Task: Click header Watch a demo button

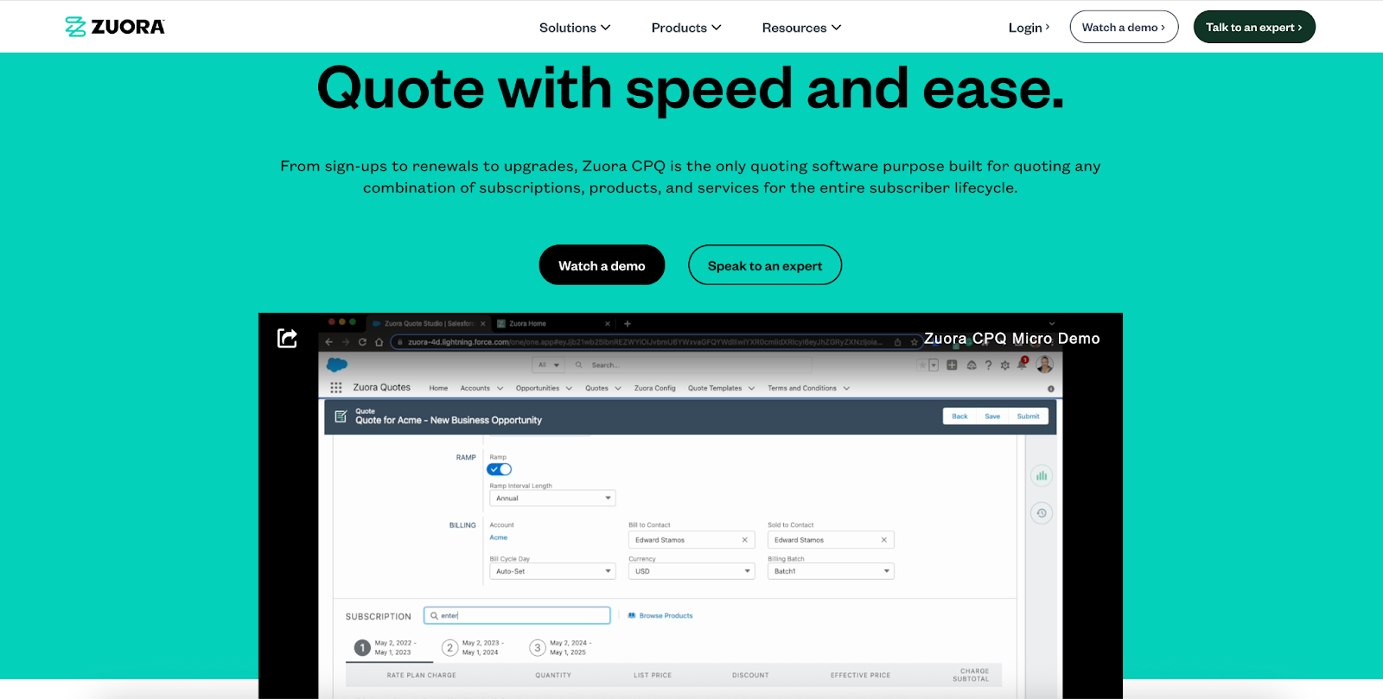Action: 1124,27
